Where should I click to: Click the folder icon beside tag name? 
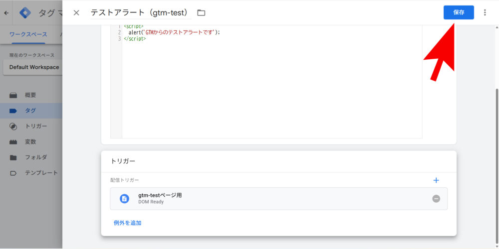201,12
